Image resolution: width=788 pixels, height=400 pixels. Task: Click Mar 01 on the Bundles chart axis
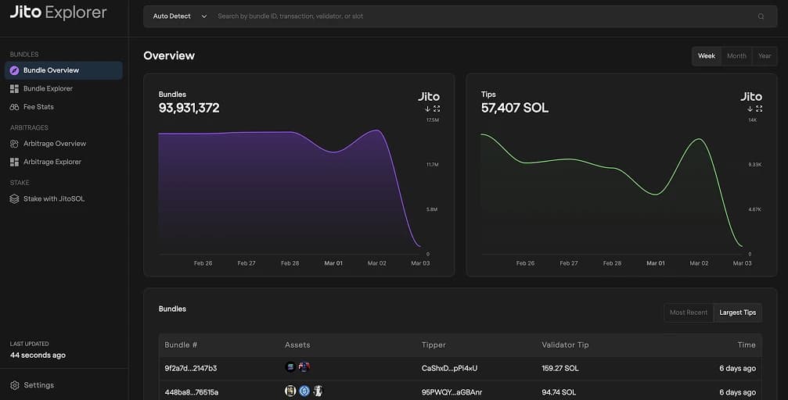point(333,263)
